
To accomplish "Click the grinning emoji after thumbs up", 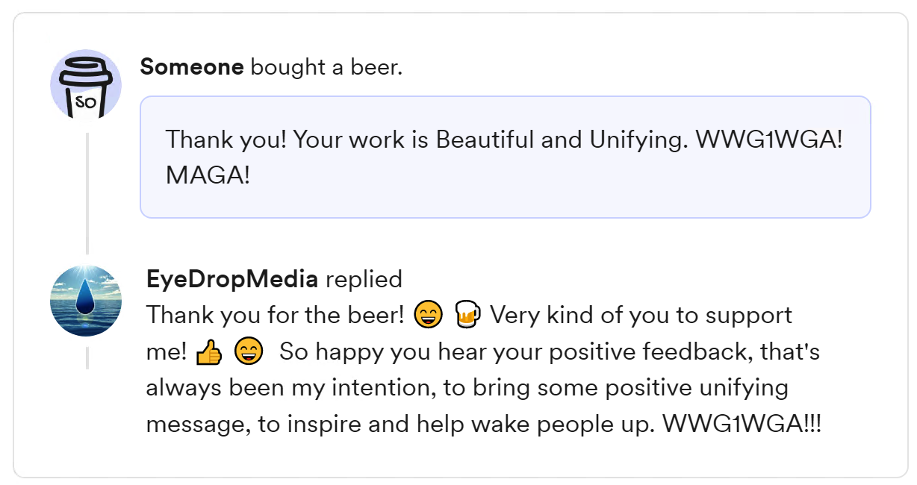I will pyautogui.click(x=249, y=352).
